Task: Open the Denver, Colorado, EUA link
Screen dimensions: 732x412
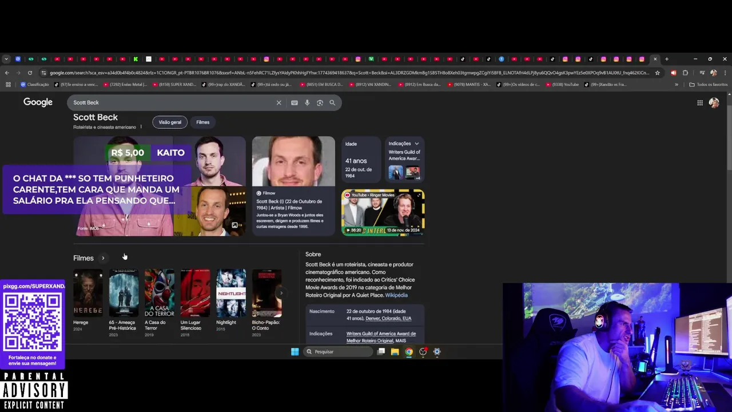Action: [388, 318]
